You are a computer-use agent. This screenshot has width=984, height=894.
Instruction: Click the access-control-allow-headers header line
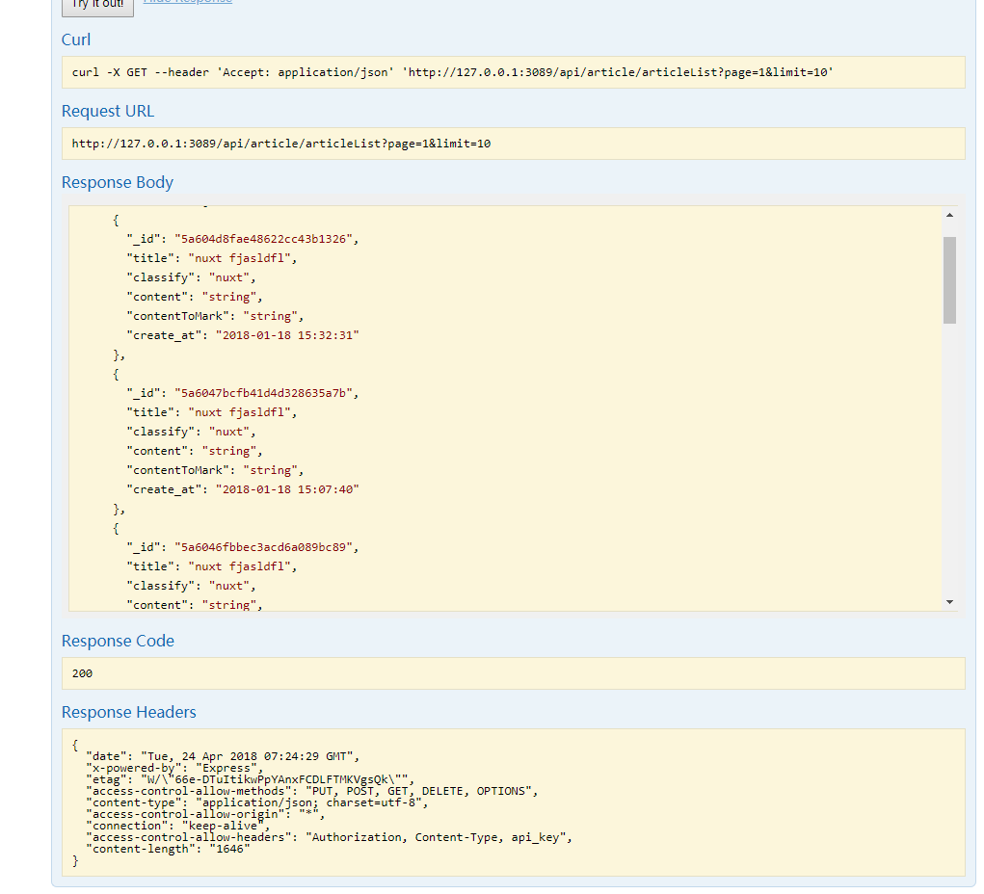tap(329, 837)
